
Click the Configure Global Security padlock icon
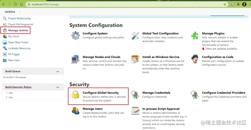click(75, 94)
